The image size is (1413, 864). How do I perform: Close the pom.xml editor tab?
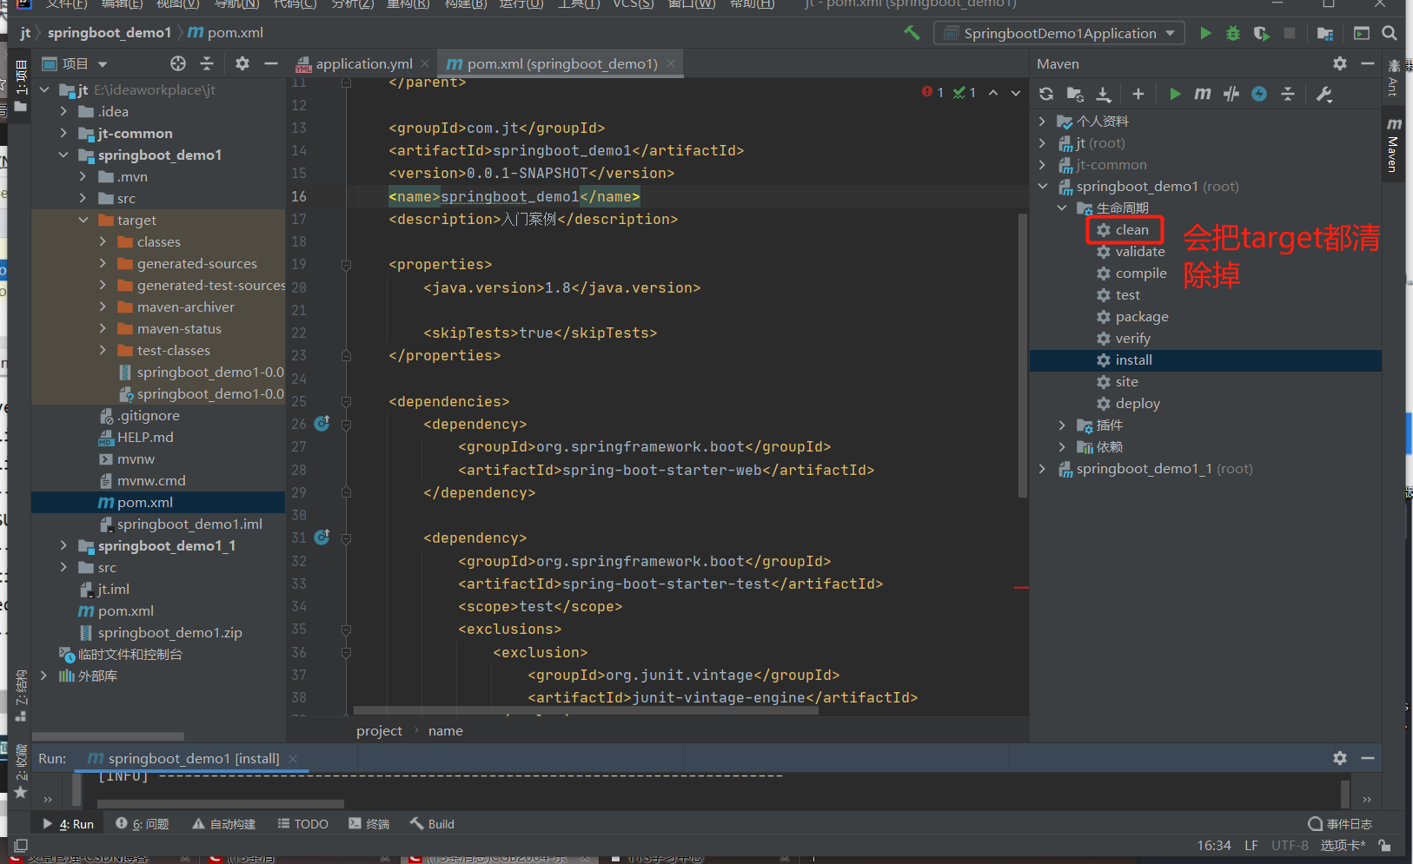tap(671, 63)
